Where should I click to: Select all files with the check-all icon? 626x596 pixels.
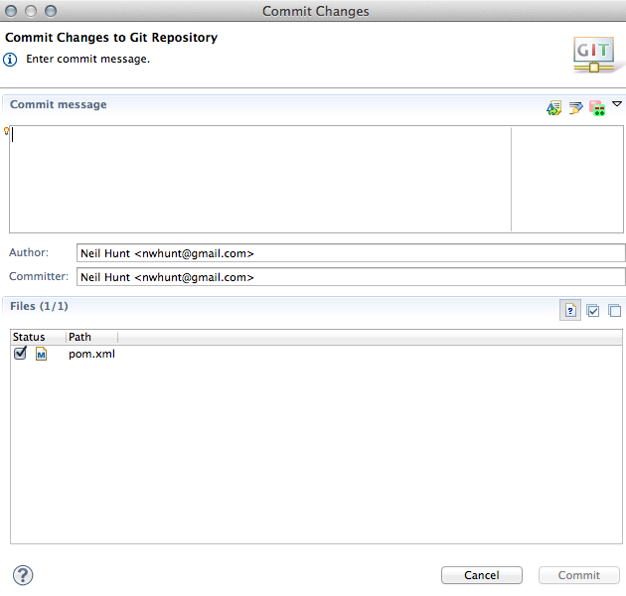click(593, 310)
